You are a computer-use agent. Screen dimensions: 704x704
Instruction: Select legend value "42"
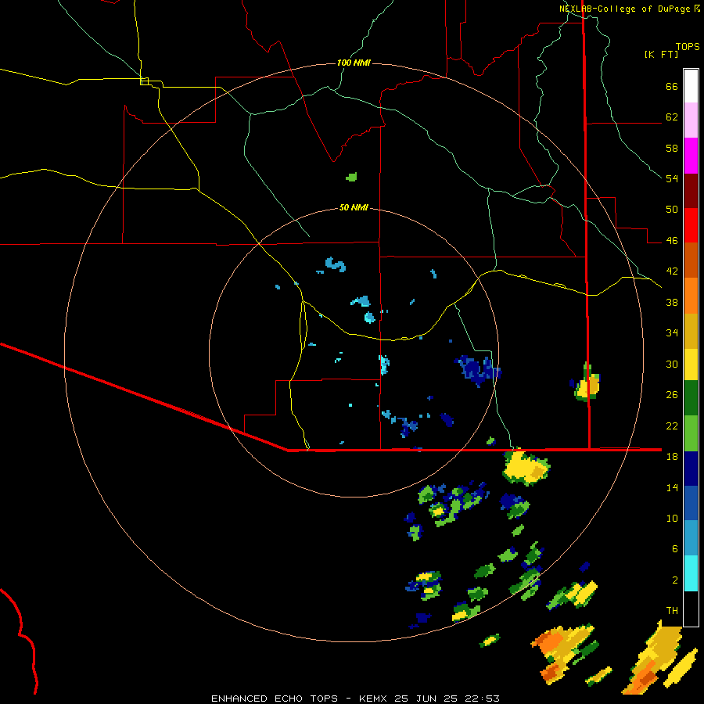(672, 271)
